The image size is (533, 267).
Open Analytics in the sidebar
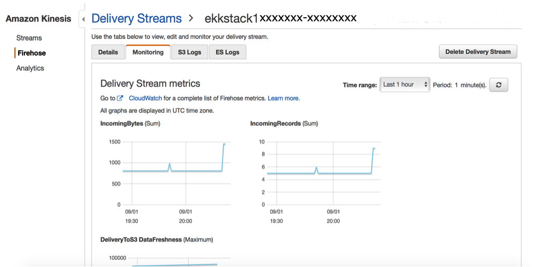tap(30, 68)
